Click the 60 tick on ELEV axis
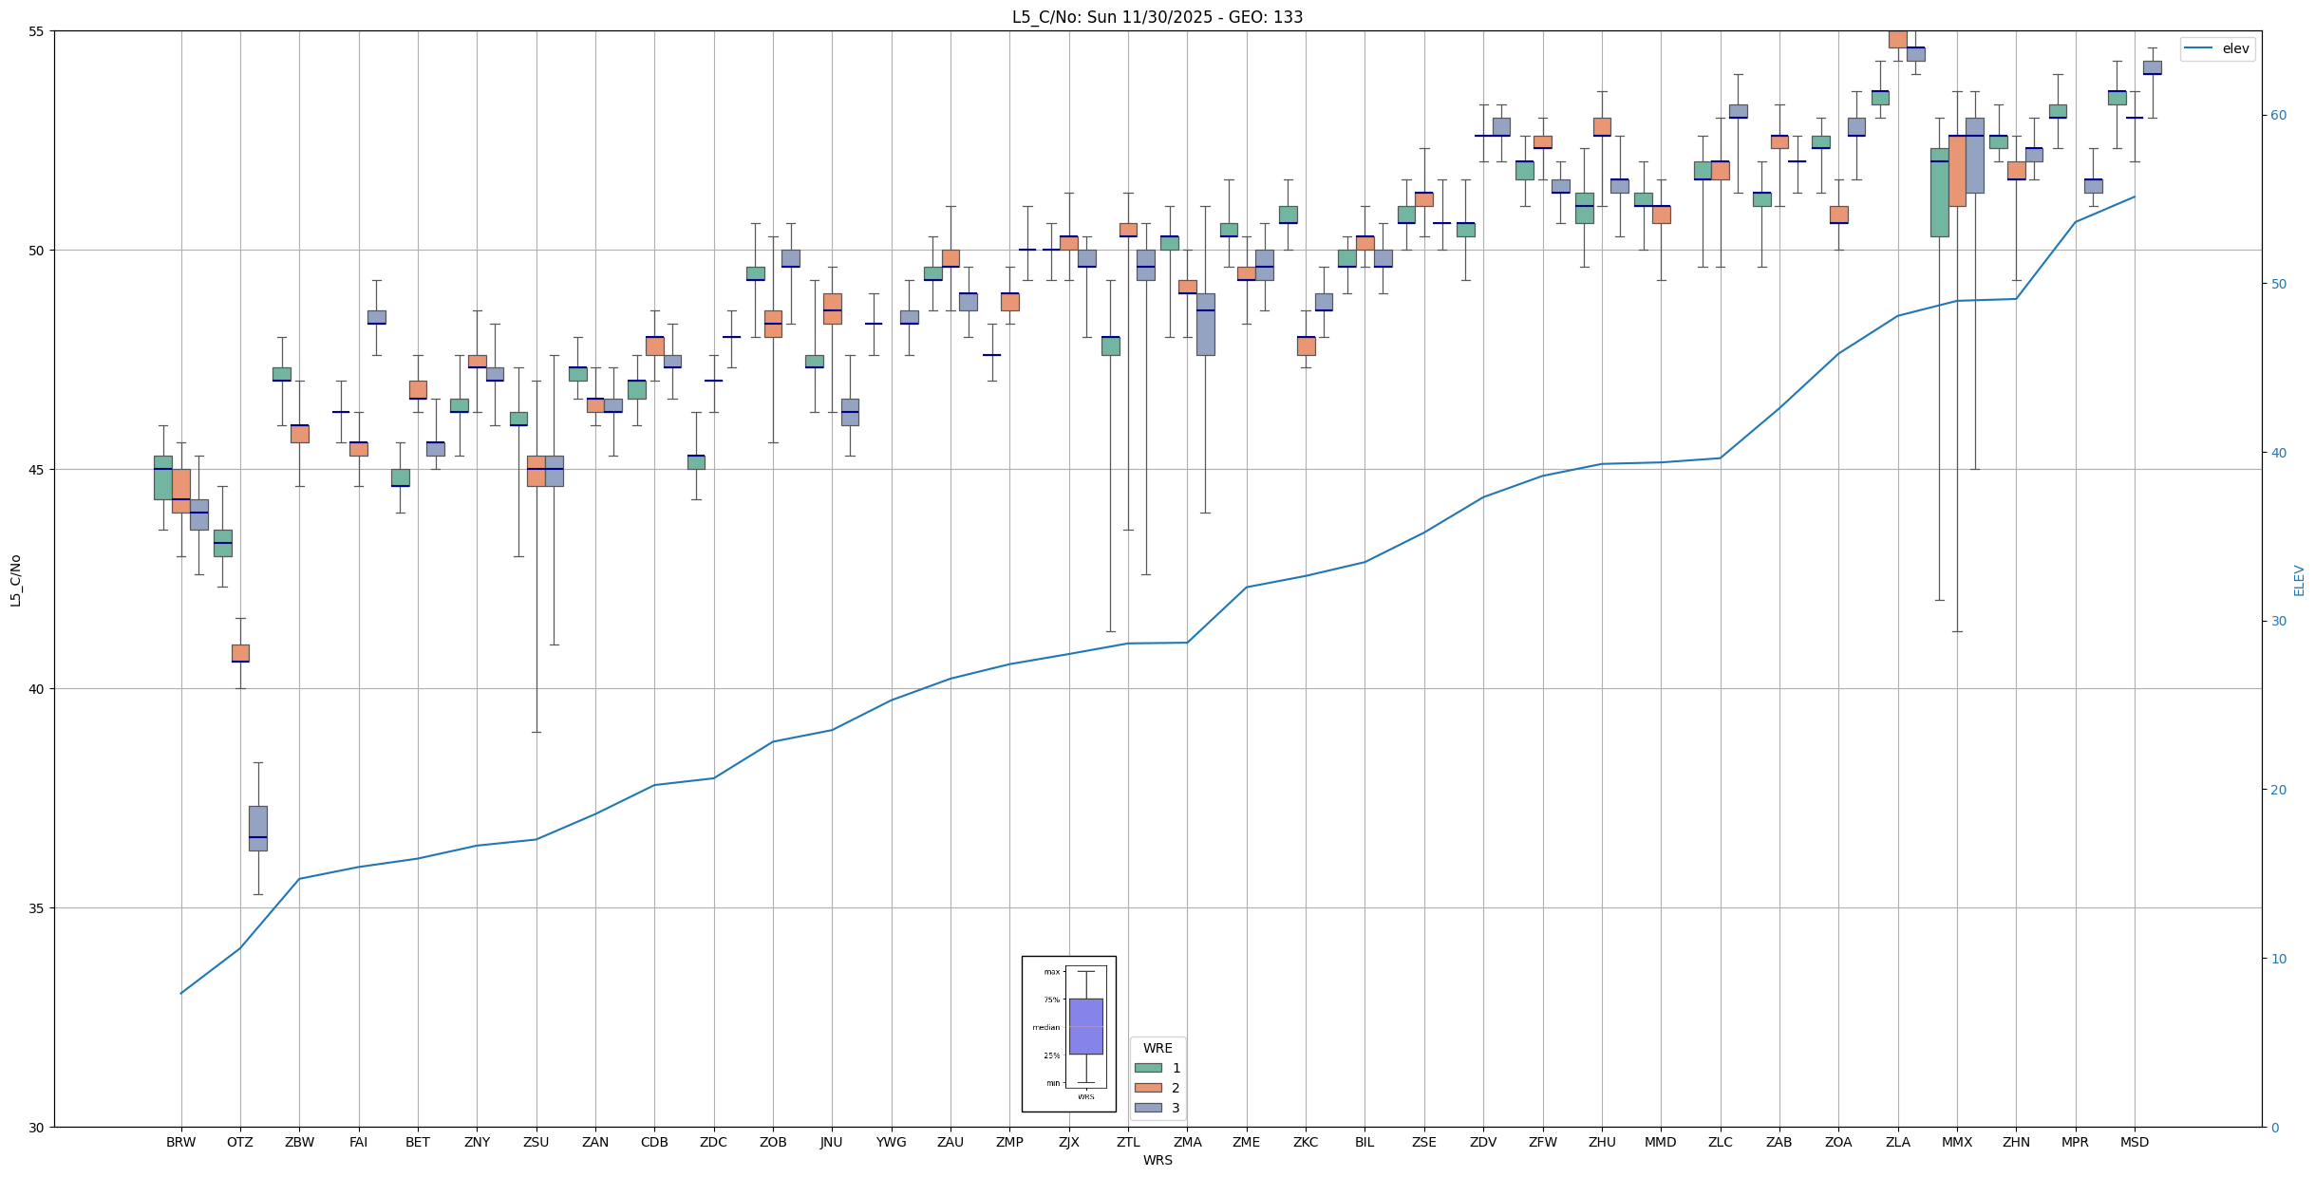The height and width of the screenshot is (1177, 2315). click(x=2277, y=116)
